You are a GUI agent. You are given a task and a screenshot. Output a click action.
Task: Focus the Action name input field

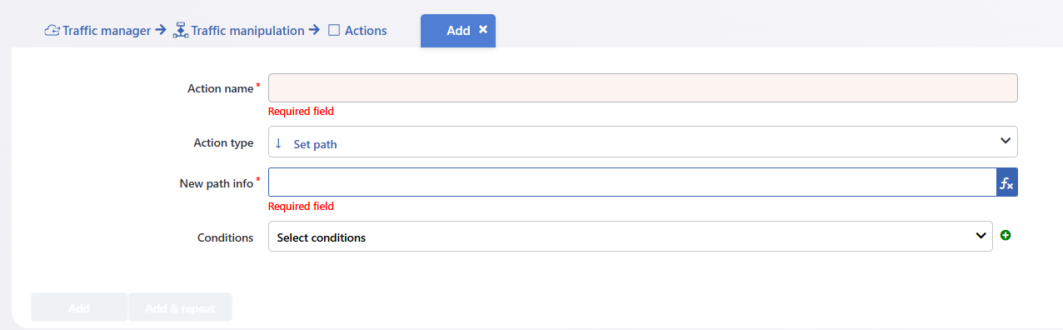point(642,88)
